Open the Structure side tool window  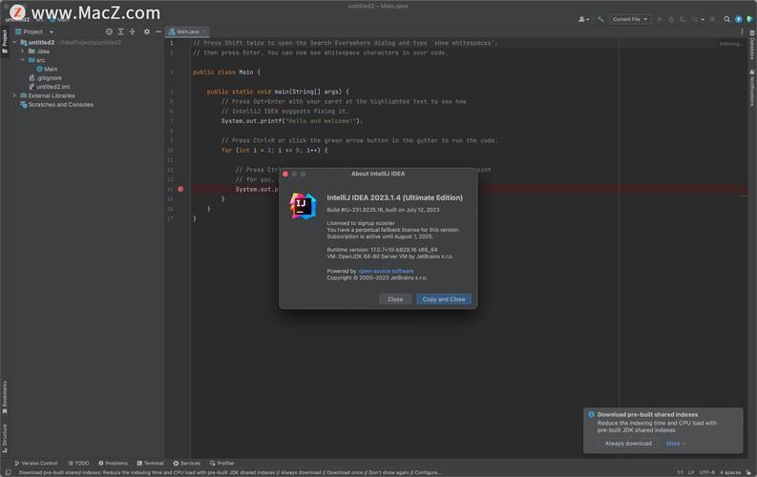5,438
